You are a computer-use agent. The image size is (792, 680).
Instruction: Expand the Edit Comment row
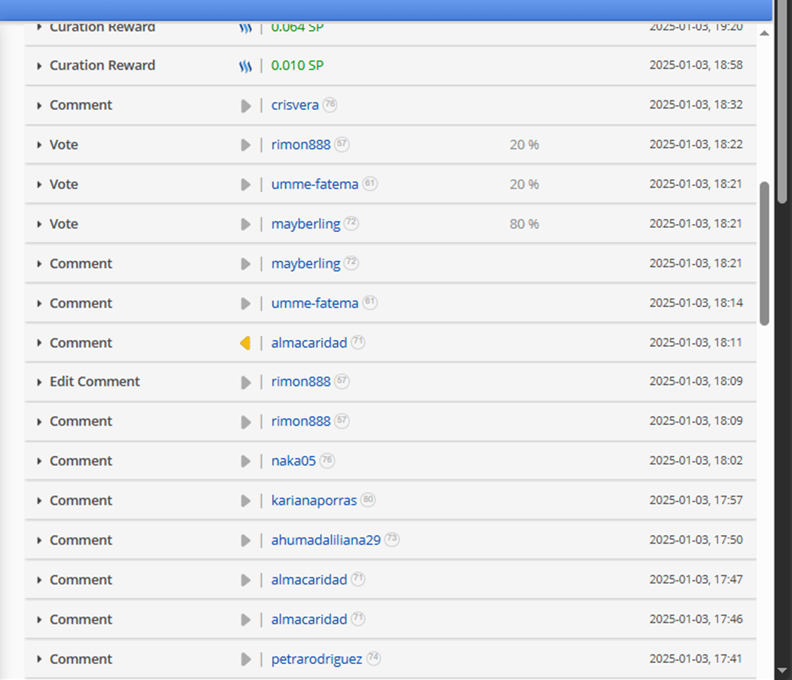pyautogui.click(x=39, y=382)
